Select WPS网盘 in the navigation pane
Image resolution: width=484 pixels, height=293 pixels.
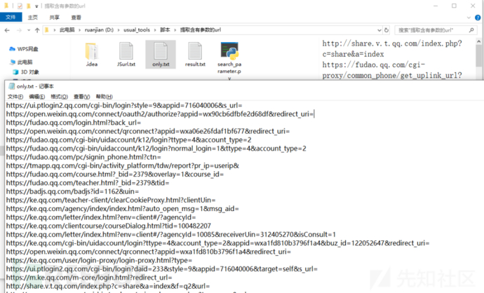click(x=24, y=49)
